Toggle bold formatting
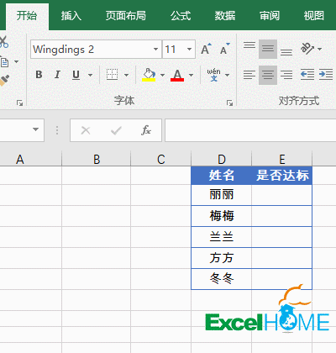The image size is (336, 353). (x=39, y=75)
